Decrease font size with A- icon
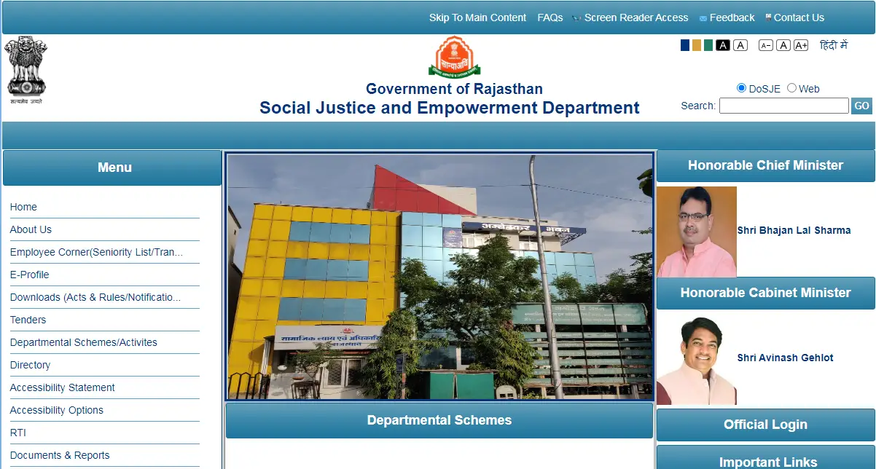This screenshot has height=469, width=876. [766, 45]
